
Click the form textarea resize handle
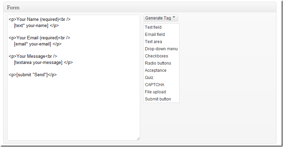138,138
